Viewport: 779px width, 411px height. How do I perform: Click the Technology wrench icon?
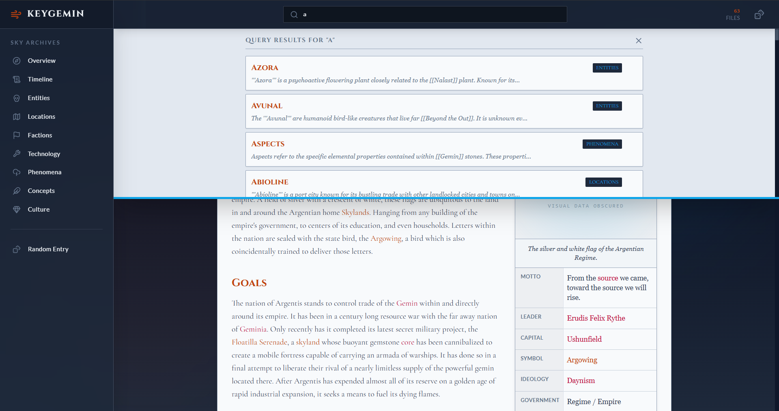point(17,154)
